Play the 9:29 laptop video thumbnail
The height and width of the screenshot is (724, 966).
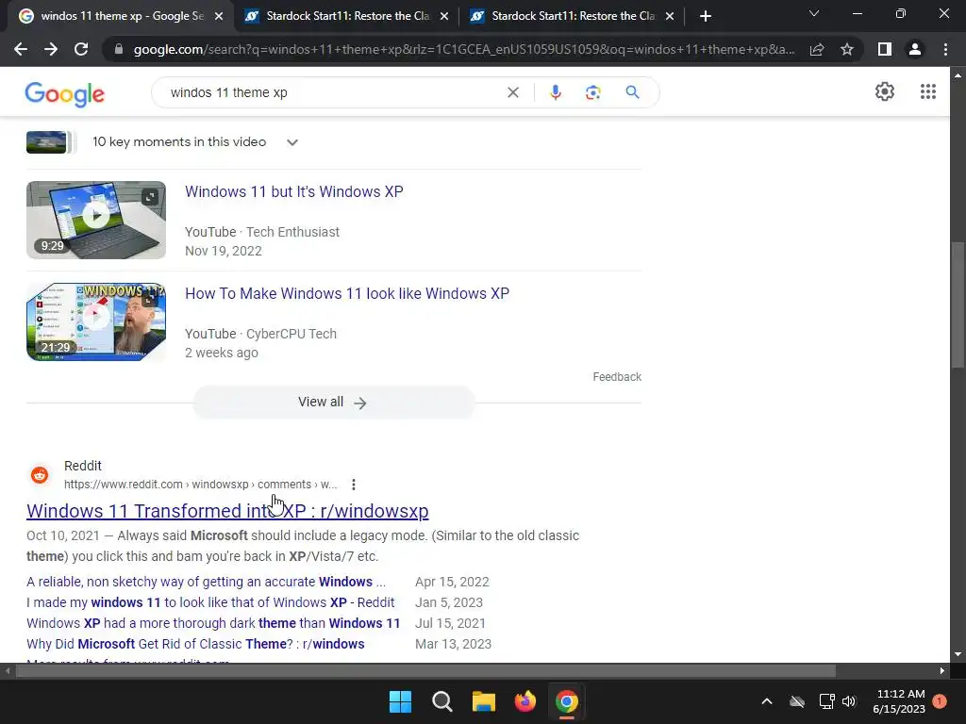coord(96,220)
